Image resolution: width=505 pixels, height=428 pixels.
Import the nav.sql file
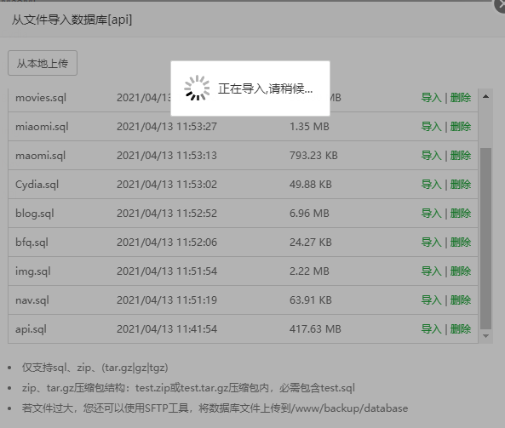[x=431, y=300]
